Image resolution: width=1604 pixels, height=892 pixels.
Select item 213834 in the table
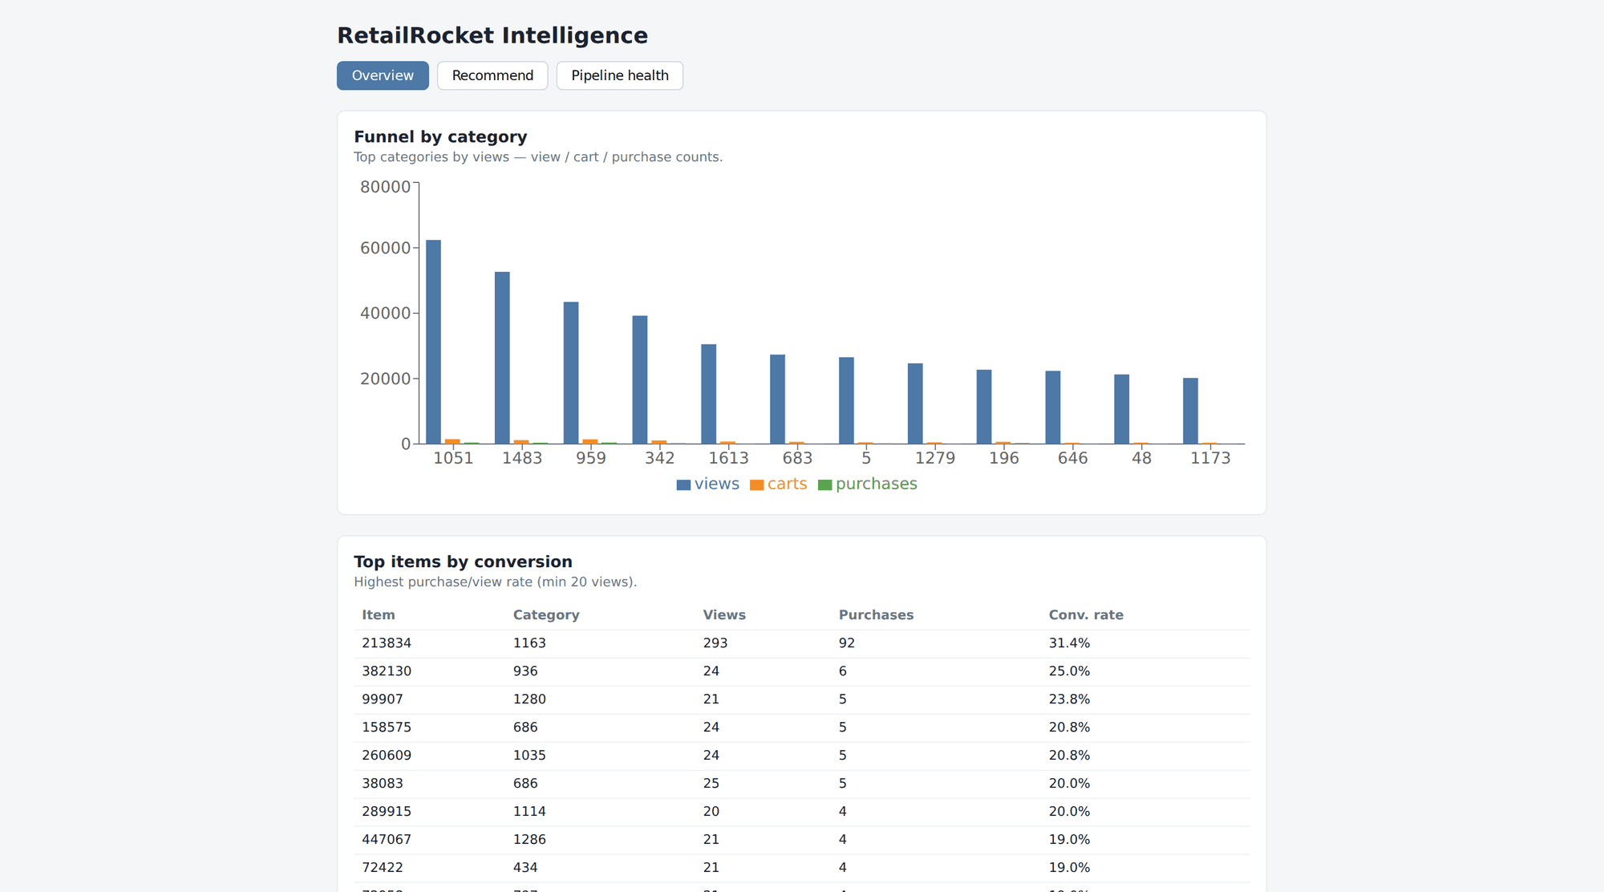pyautogui.click(x=387, y=643)
